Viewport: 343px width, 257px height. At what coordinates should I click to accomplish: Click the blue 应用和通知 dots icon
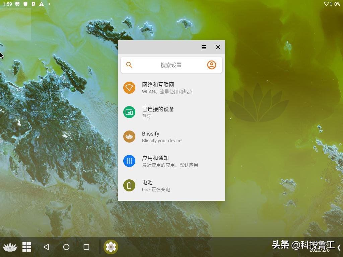click(129, 161)
